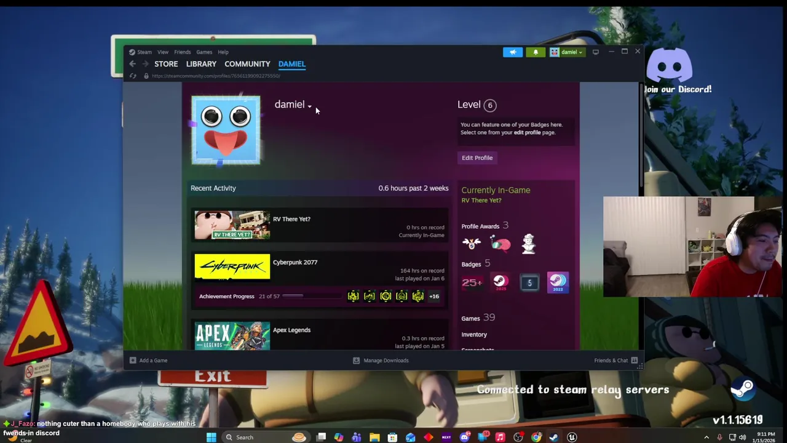Click the fifth Cyberpunk achievement icon
The height and width of the screenshot is (443, 787).
pos(418,297)
